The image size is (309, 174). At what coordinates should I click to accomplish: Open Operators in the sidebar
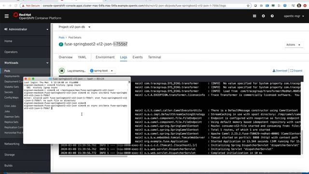(11, 52)
